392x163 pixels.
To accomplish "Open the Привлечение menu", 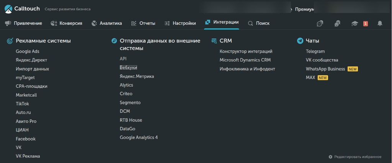I will (28, 23).
